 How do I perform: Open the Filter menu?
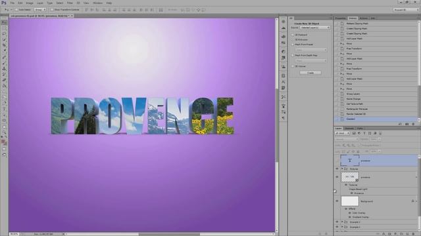point(70,3)
